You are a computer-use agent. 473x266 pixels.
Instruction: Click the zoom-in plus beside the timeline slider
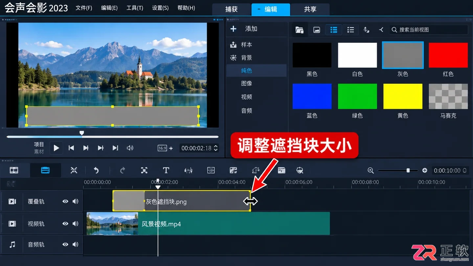pyautogui.click(x=425, y=170)
